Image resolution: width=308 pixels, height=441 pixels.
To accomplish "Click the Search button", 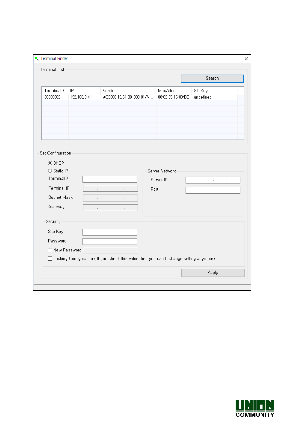I will click(x=212, y=78).
